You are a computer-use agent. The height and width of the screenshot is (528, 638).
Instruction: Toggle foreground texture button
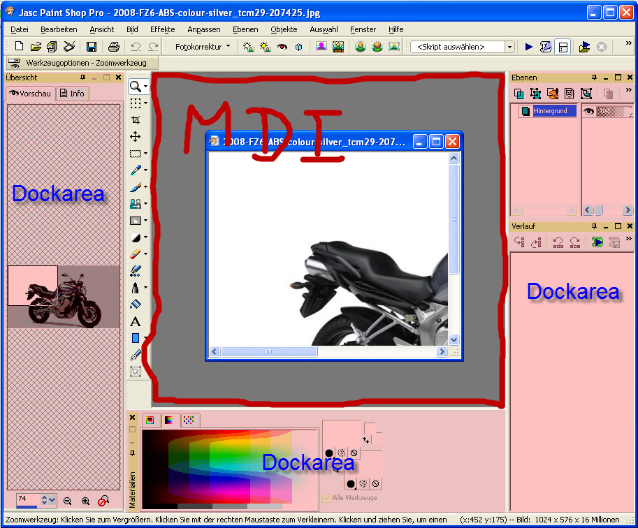tap(342, 453)
